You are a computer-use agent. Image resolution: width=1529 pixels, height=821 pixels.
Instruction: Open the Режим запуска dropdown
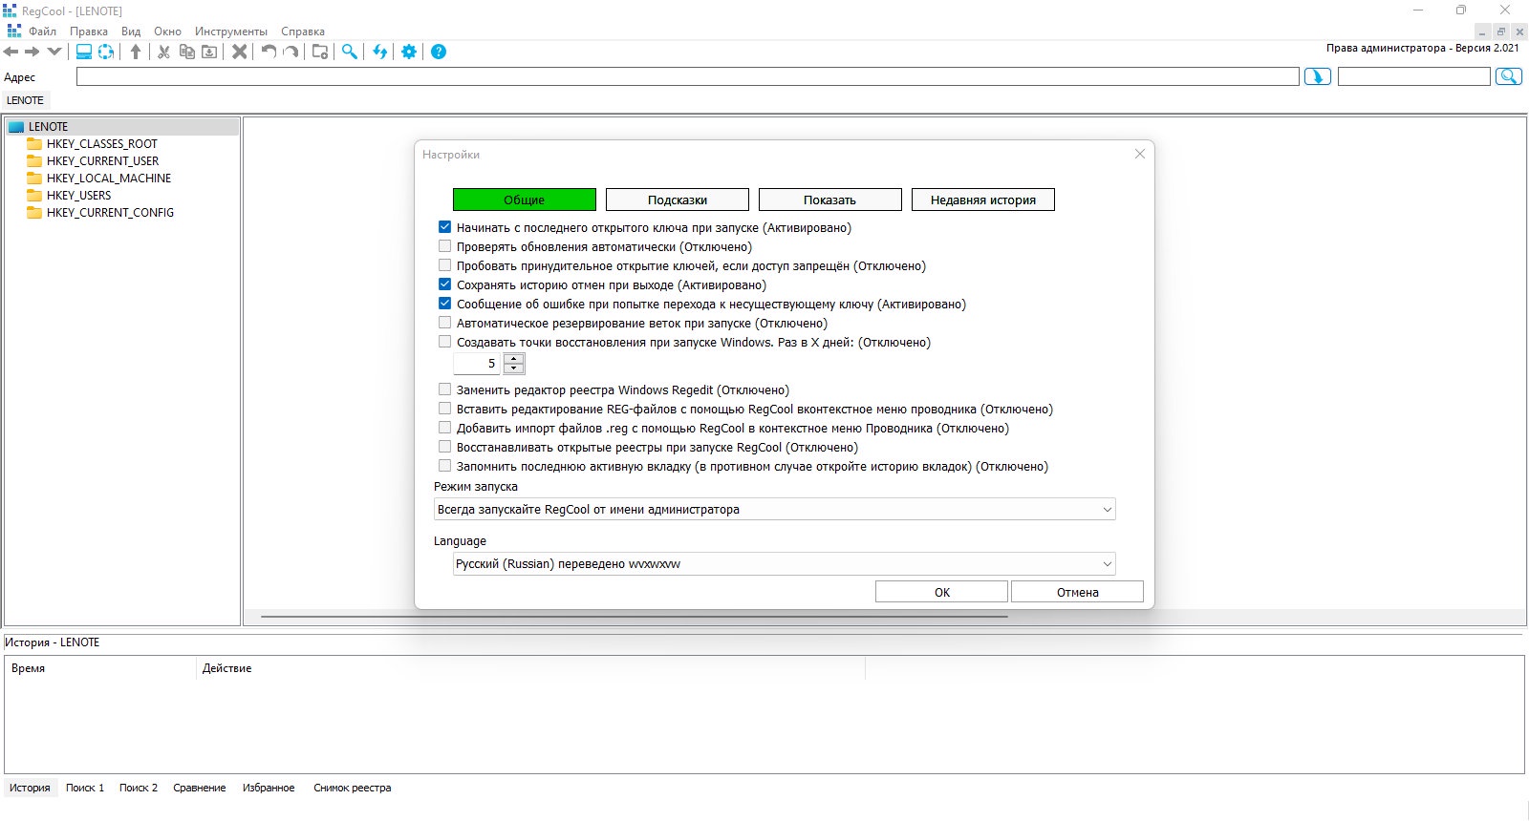774,510
